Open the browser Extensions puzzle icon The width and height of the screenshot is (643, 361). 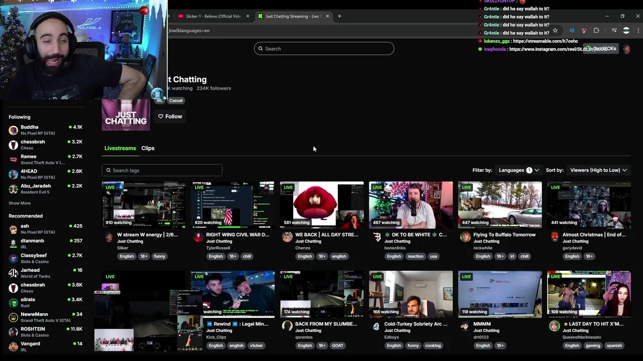(x=596, y=31)
